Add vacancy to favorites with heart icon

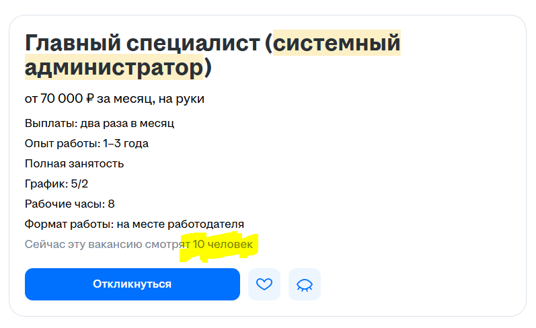264,284
